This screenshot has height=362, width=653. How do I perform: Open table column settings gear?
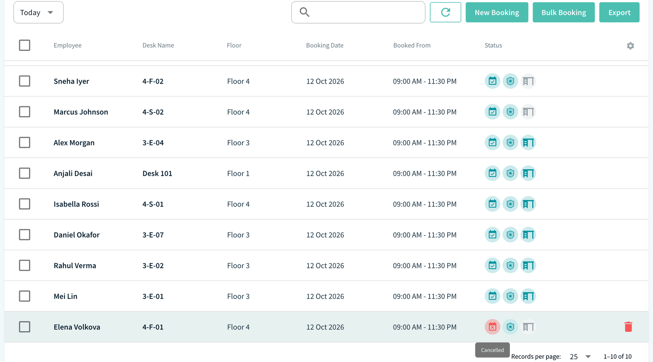(x=631, y=46)
